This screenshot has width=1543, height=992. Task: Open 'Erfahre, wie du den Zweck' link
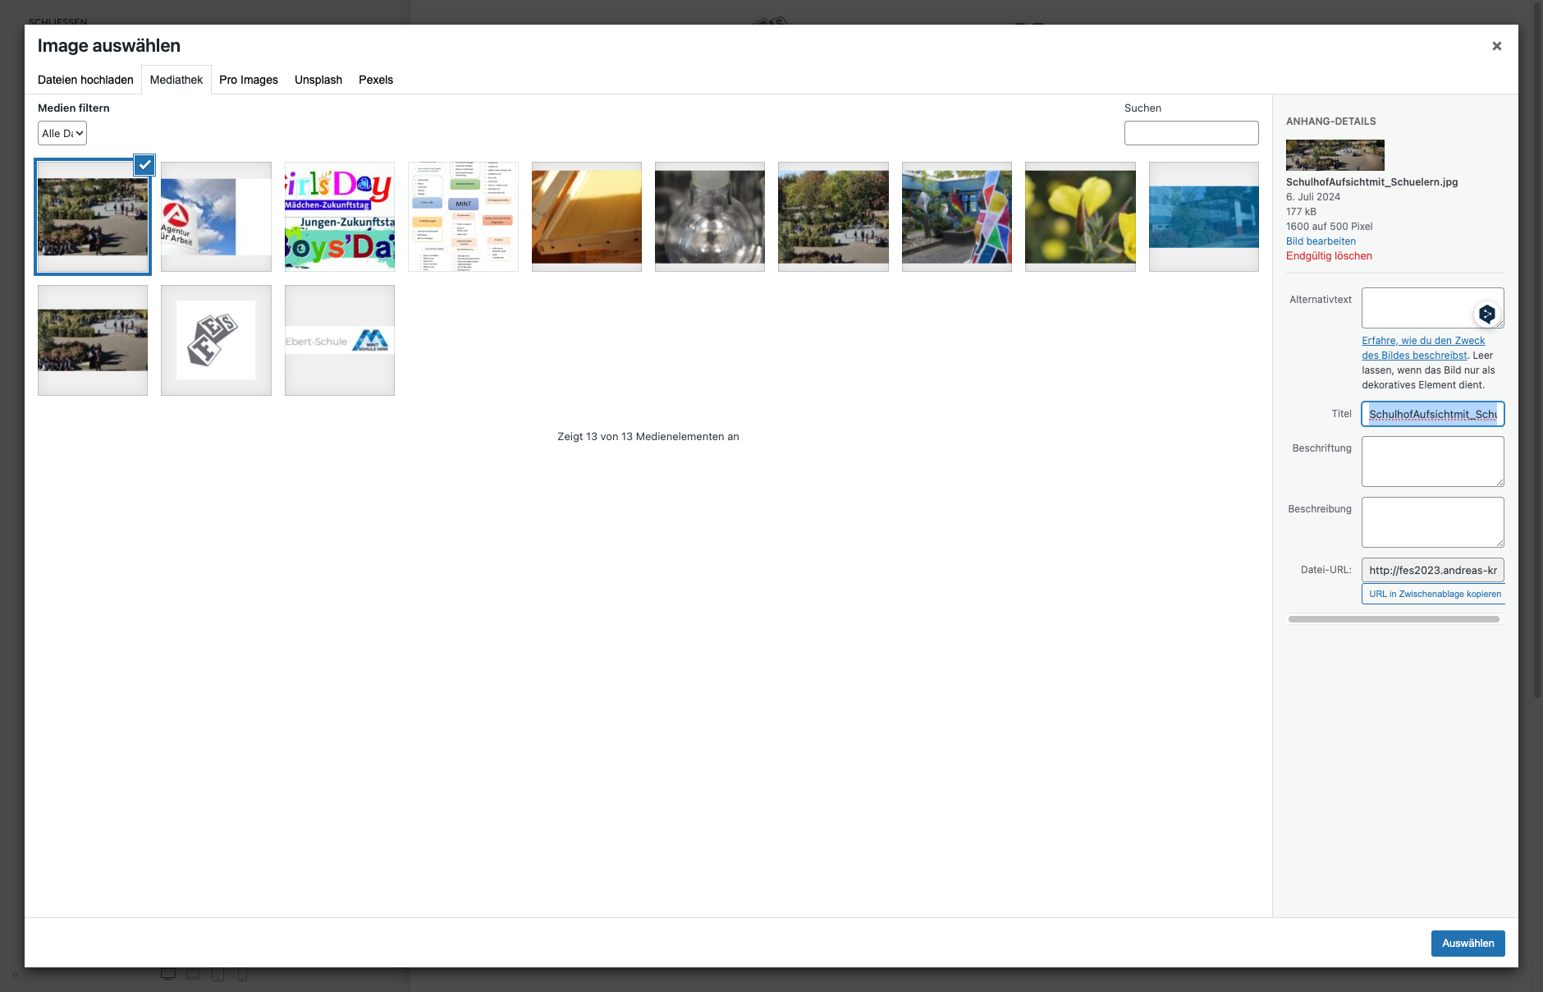[1423, 348]
